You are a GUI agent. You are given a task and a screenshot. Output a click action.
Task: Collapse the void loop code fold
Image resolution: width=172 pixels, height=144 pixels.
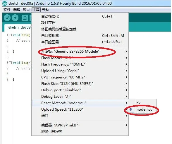point(10,63)
